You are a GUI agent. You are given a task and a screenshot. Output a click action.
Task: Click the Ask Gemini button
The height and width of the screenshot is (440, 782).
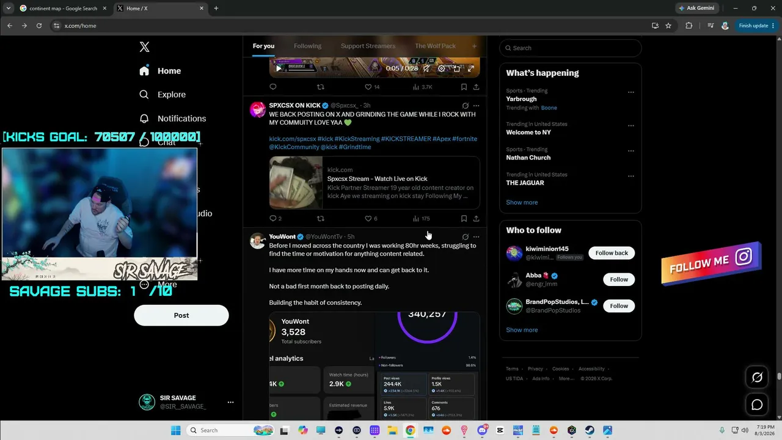point(696,9)
